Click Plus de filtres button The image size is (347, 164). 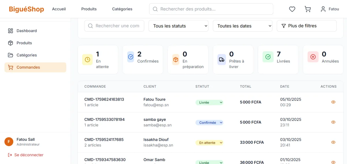(x=307, y=26)
